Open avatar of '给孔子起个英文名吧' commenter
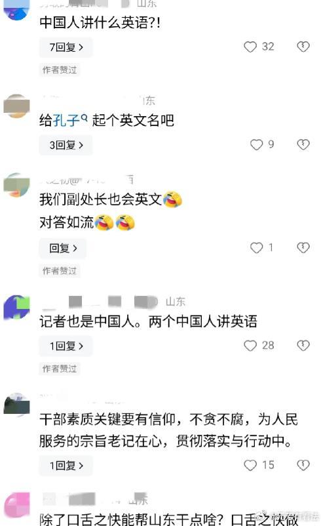Image resolution: width=323 pixels, height=526 pixels. tap(16, 106)
